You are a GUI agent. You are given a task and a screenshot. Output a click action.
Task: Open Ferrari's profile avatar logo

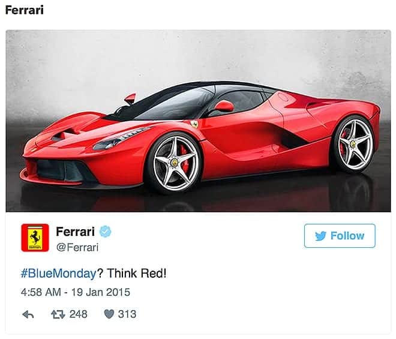pos(35,238)
